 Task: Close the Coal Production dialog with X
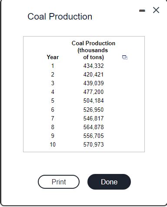click(156, 10)
